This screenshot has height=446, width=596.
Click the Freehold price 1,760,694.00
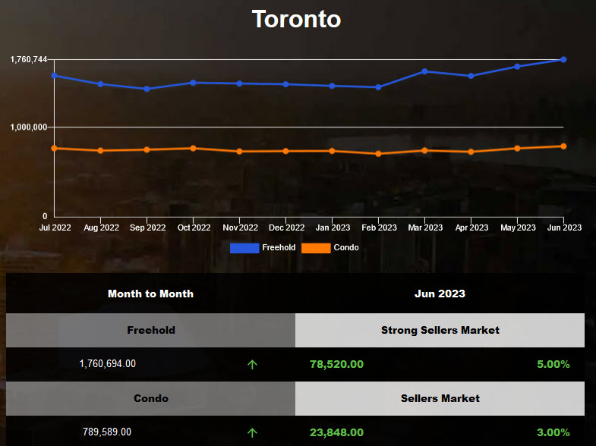pos(108,364)
